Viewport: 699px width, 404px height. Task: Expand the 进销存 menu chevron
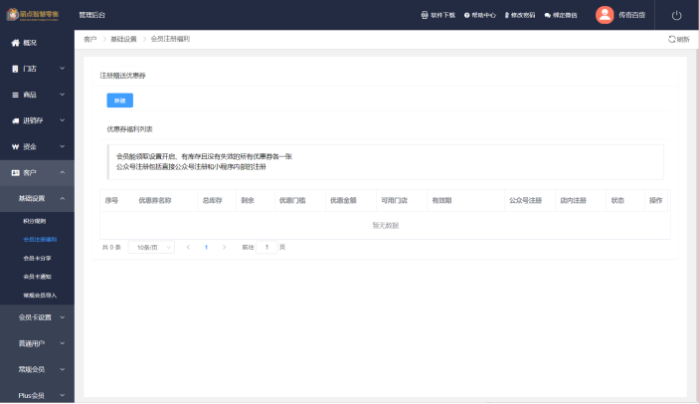(63, 120)
